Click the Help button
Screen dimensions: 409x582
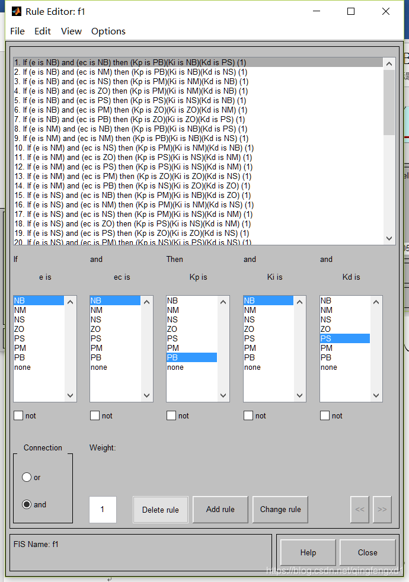coord(308,553)
